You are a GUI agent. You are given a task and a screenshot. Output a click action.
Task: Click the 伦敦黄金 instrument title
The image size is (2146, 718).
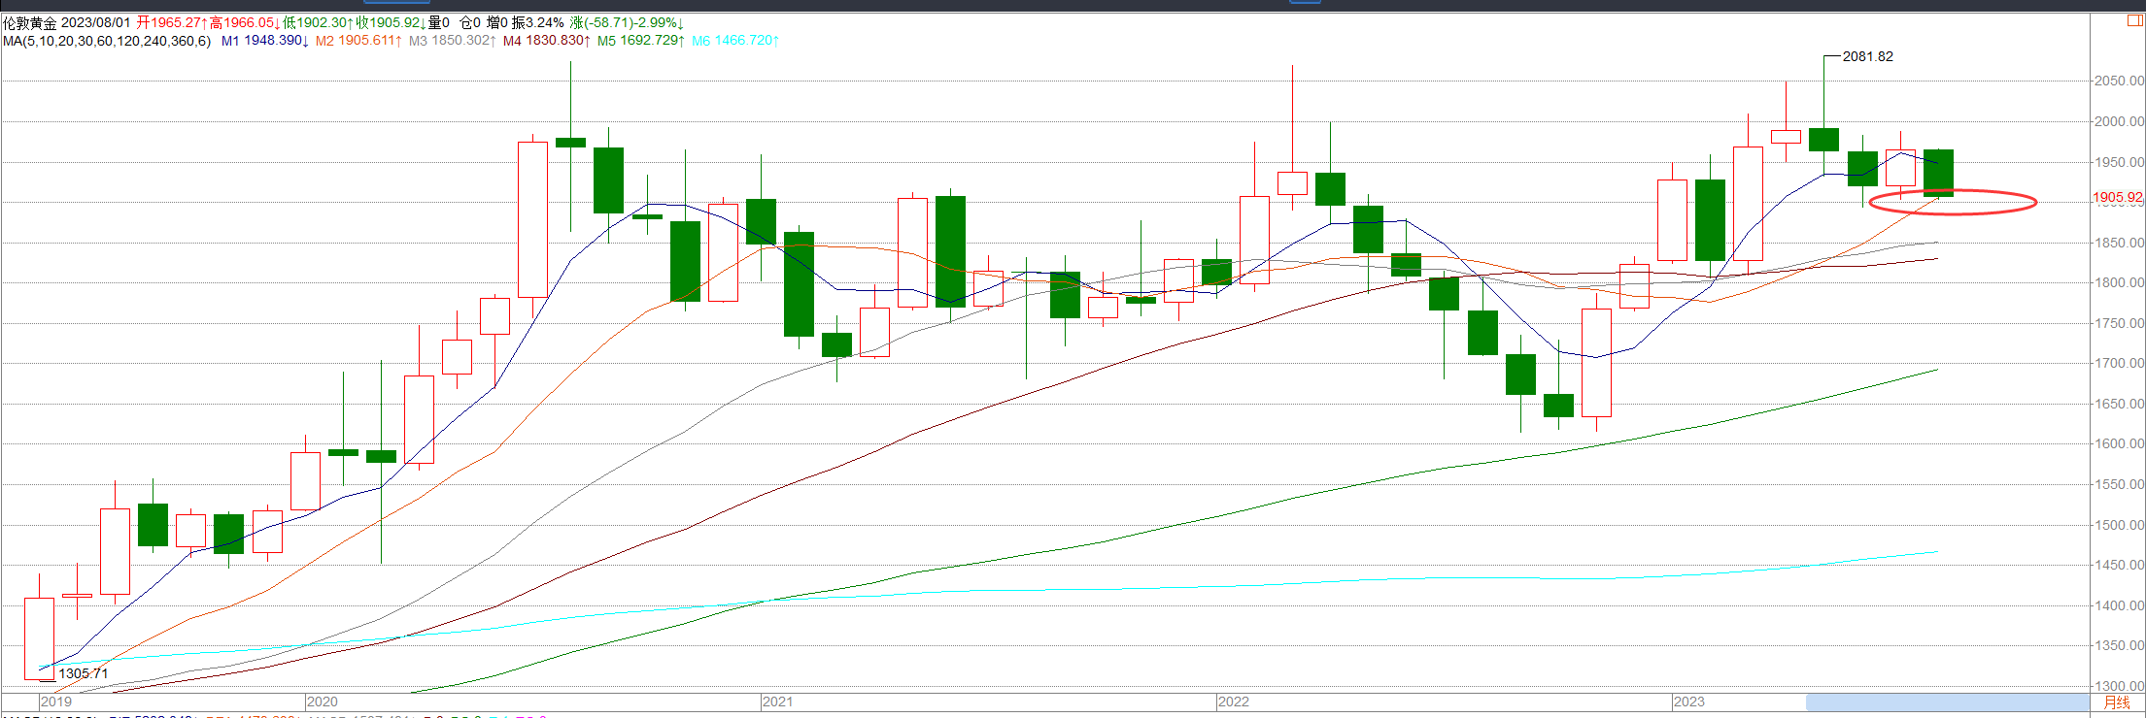[x=30, y=22]
